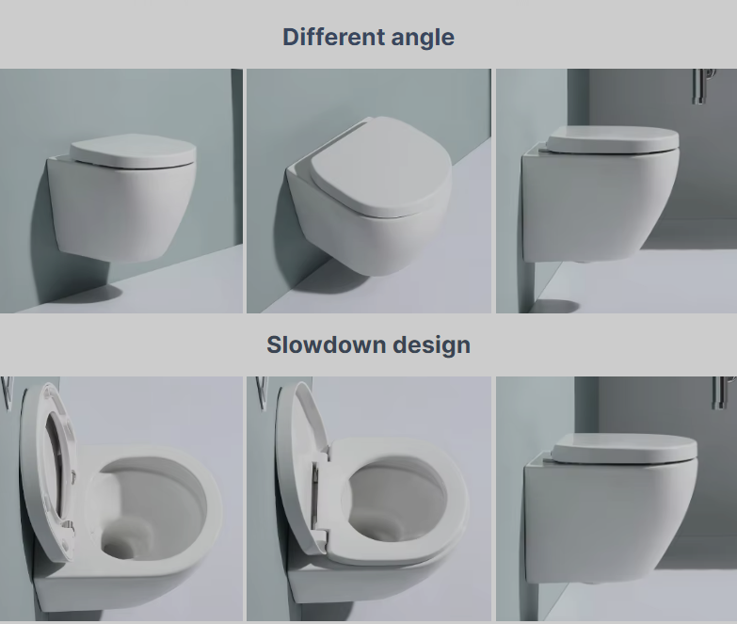Viewport: 737px width, 624px height.
Task: Open the side-view toilet image in top row
Action: point(617,191)
